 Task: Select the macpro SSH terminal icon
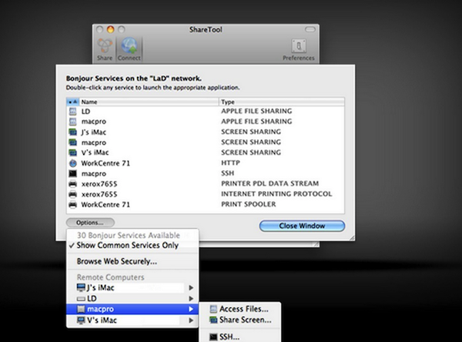point(72,173)
